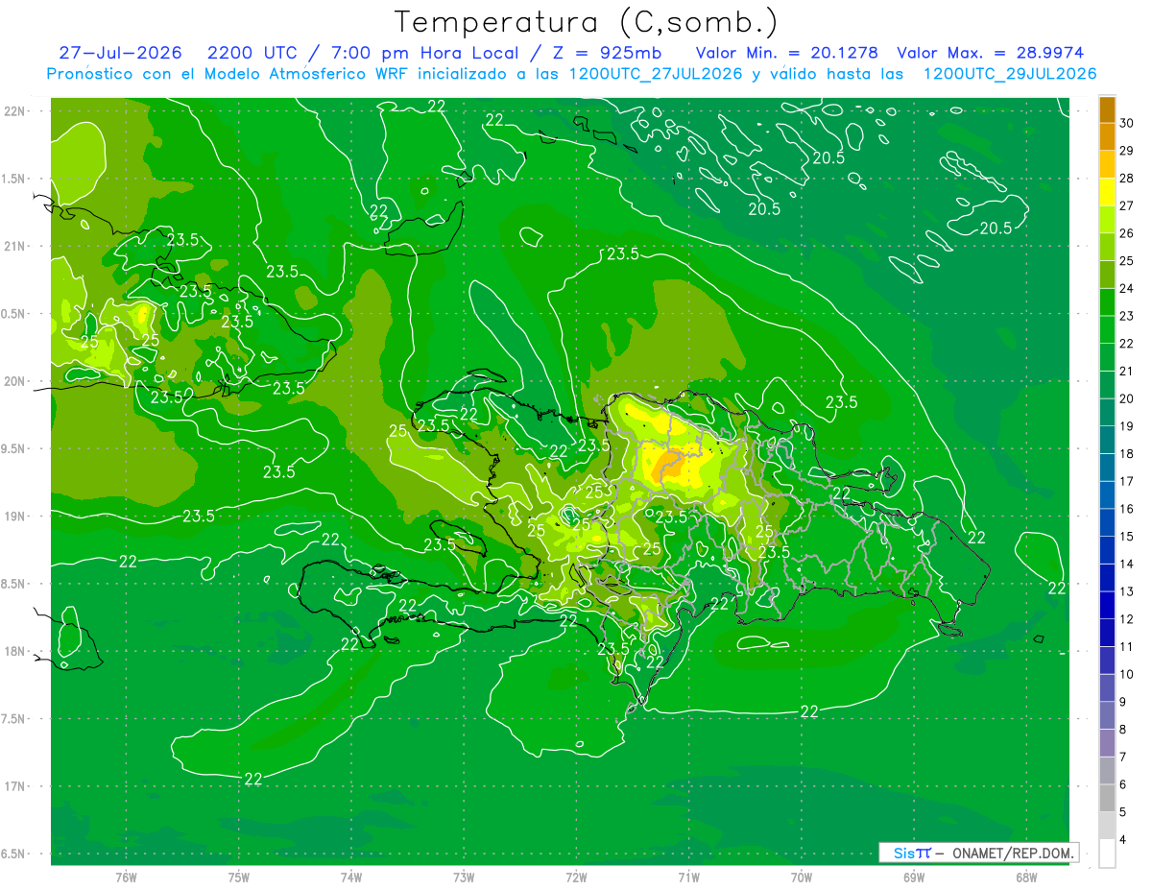
Task: Click the 75W longitude axis label
Action: point(239,877)
